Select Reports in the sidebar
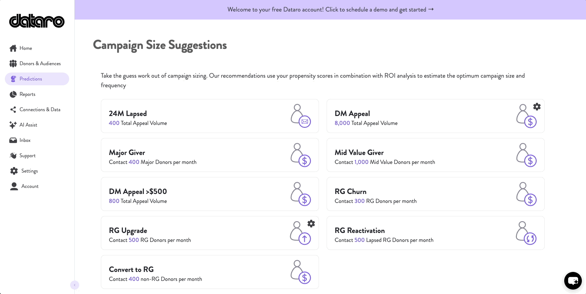 (x=27, y=94)
